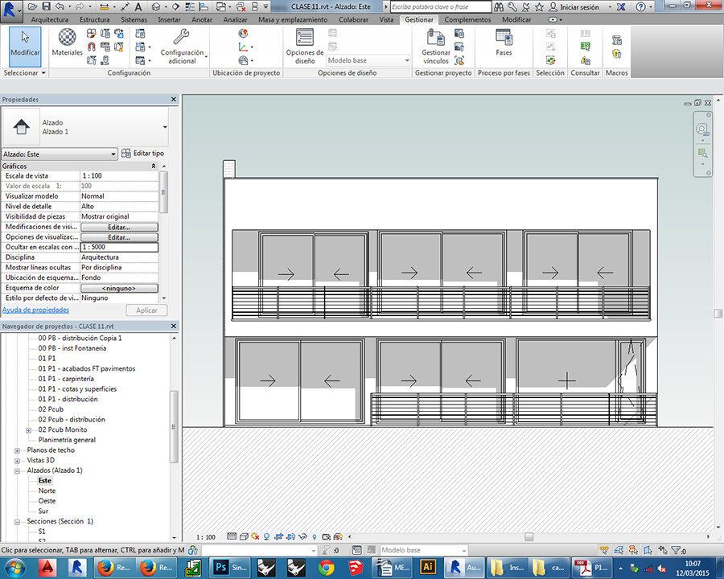Open the Ayuda de propiedades link
724x579 pixels.
[35, 310]
